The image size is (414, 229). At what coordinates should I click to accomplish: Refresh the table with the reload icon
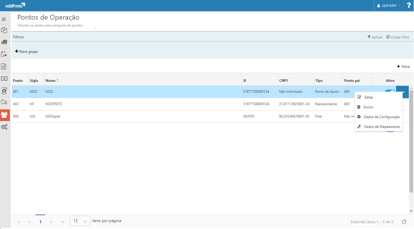click(x=404, y=222)
